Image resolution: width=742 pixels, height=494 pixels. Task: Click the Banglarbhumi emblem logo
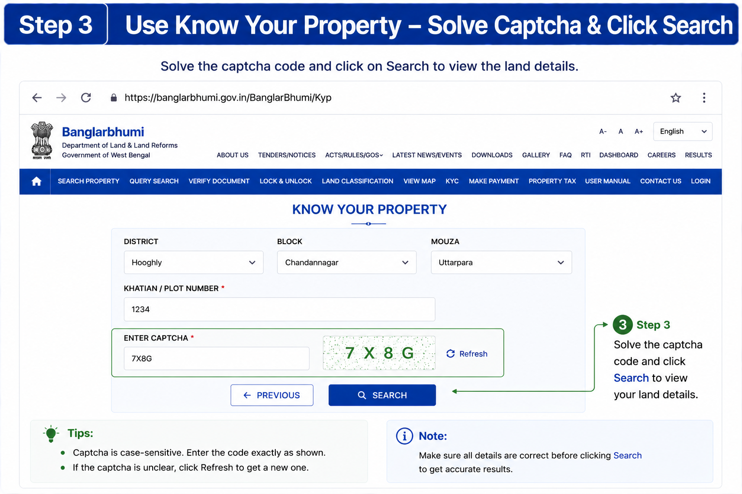(x=42, y=140)
